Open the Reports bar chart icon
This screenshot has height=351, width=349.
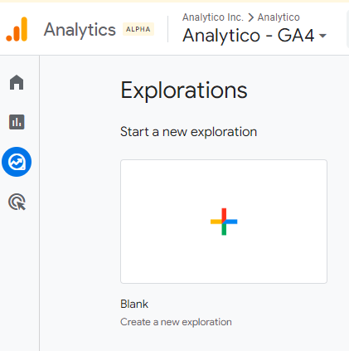(x=17, y=122)
